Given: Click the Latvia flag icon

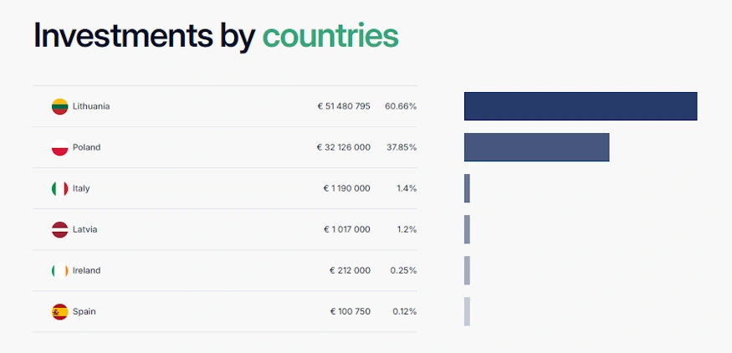Looking at the screenshot, I should pos(59,229).
